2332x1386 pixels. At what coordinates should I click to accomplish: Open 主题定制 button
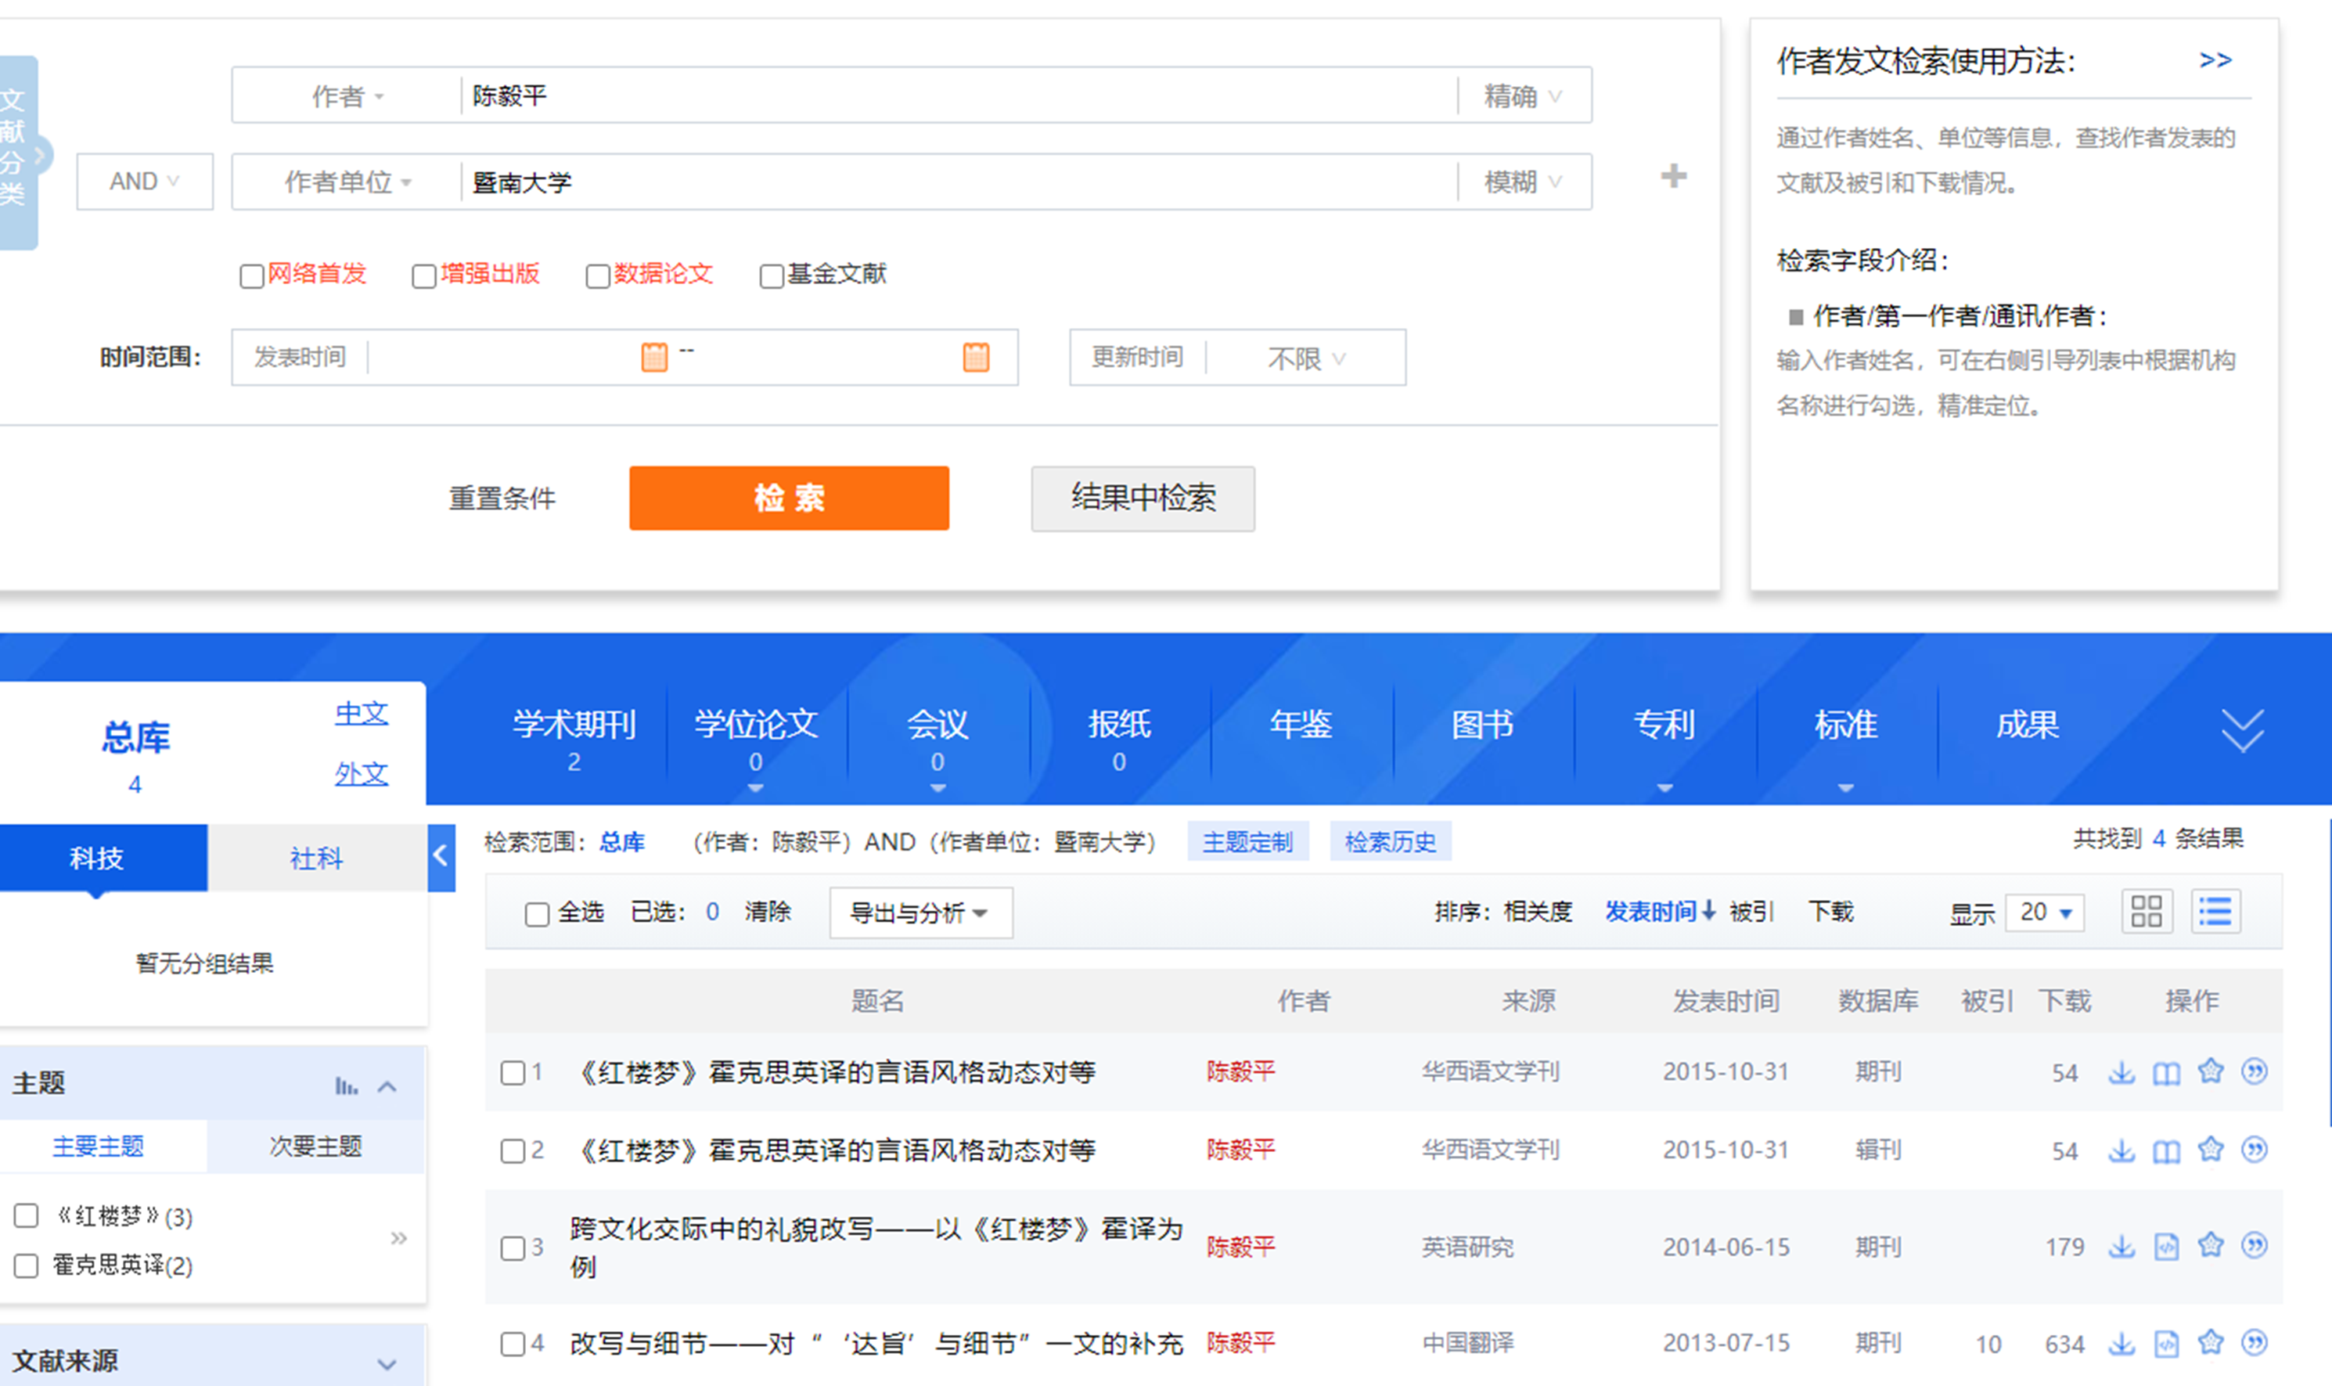1247,841
